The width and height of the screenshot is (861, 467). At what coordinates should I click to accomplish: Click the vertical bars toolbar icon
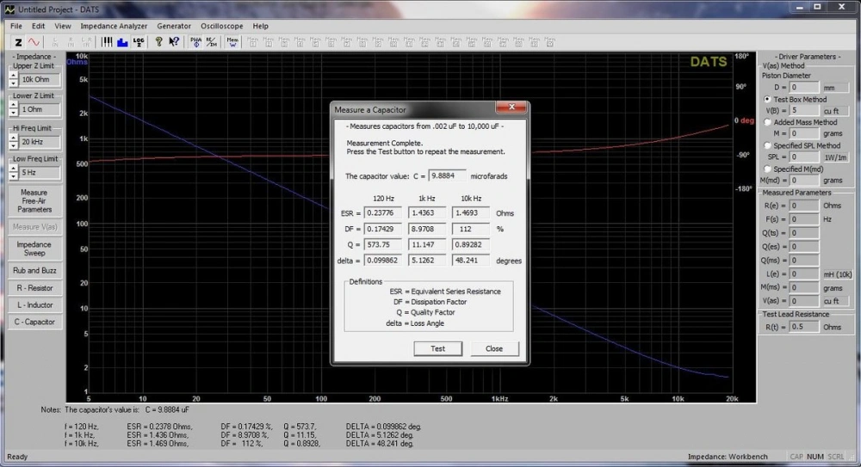point(106,41)
